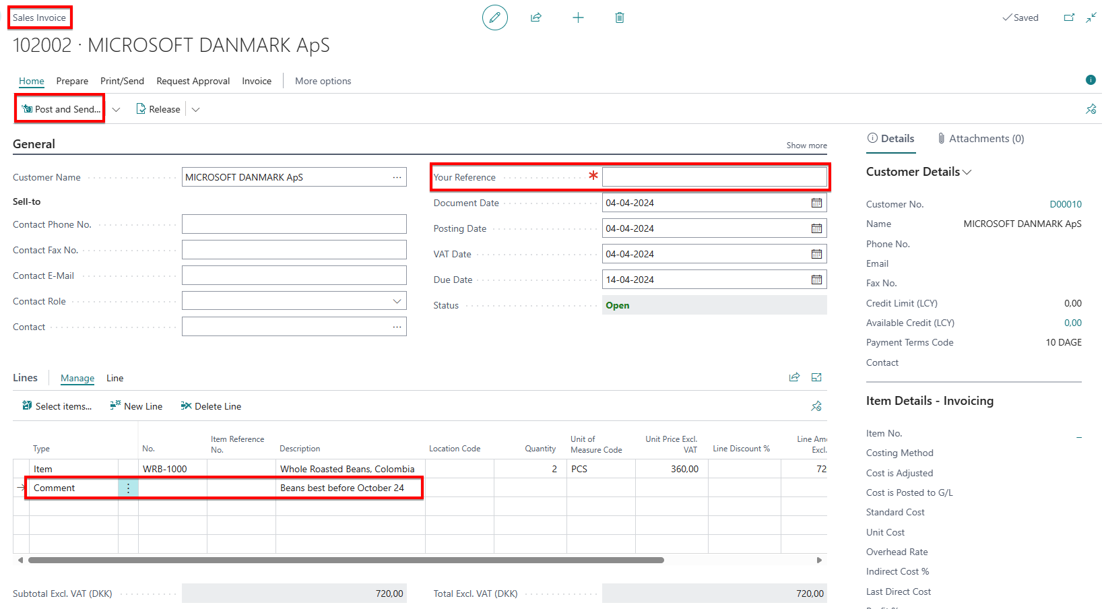Screen dimensions: 1104x609
Task: Click unit price 360,00 cell
Action: [671, 469]
